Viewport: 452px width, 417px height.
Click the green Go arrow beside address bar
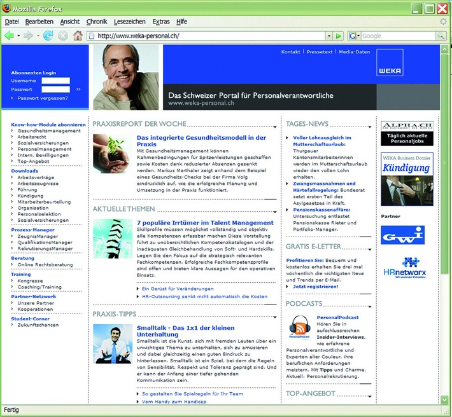pyautogui.click(x=339, y=36)
